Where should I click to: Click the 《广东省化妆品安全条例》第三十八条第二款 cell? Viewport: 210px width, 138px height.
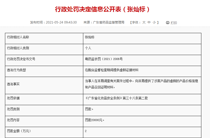[142, 100]
